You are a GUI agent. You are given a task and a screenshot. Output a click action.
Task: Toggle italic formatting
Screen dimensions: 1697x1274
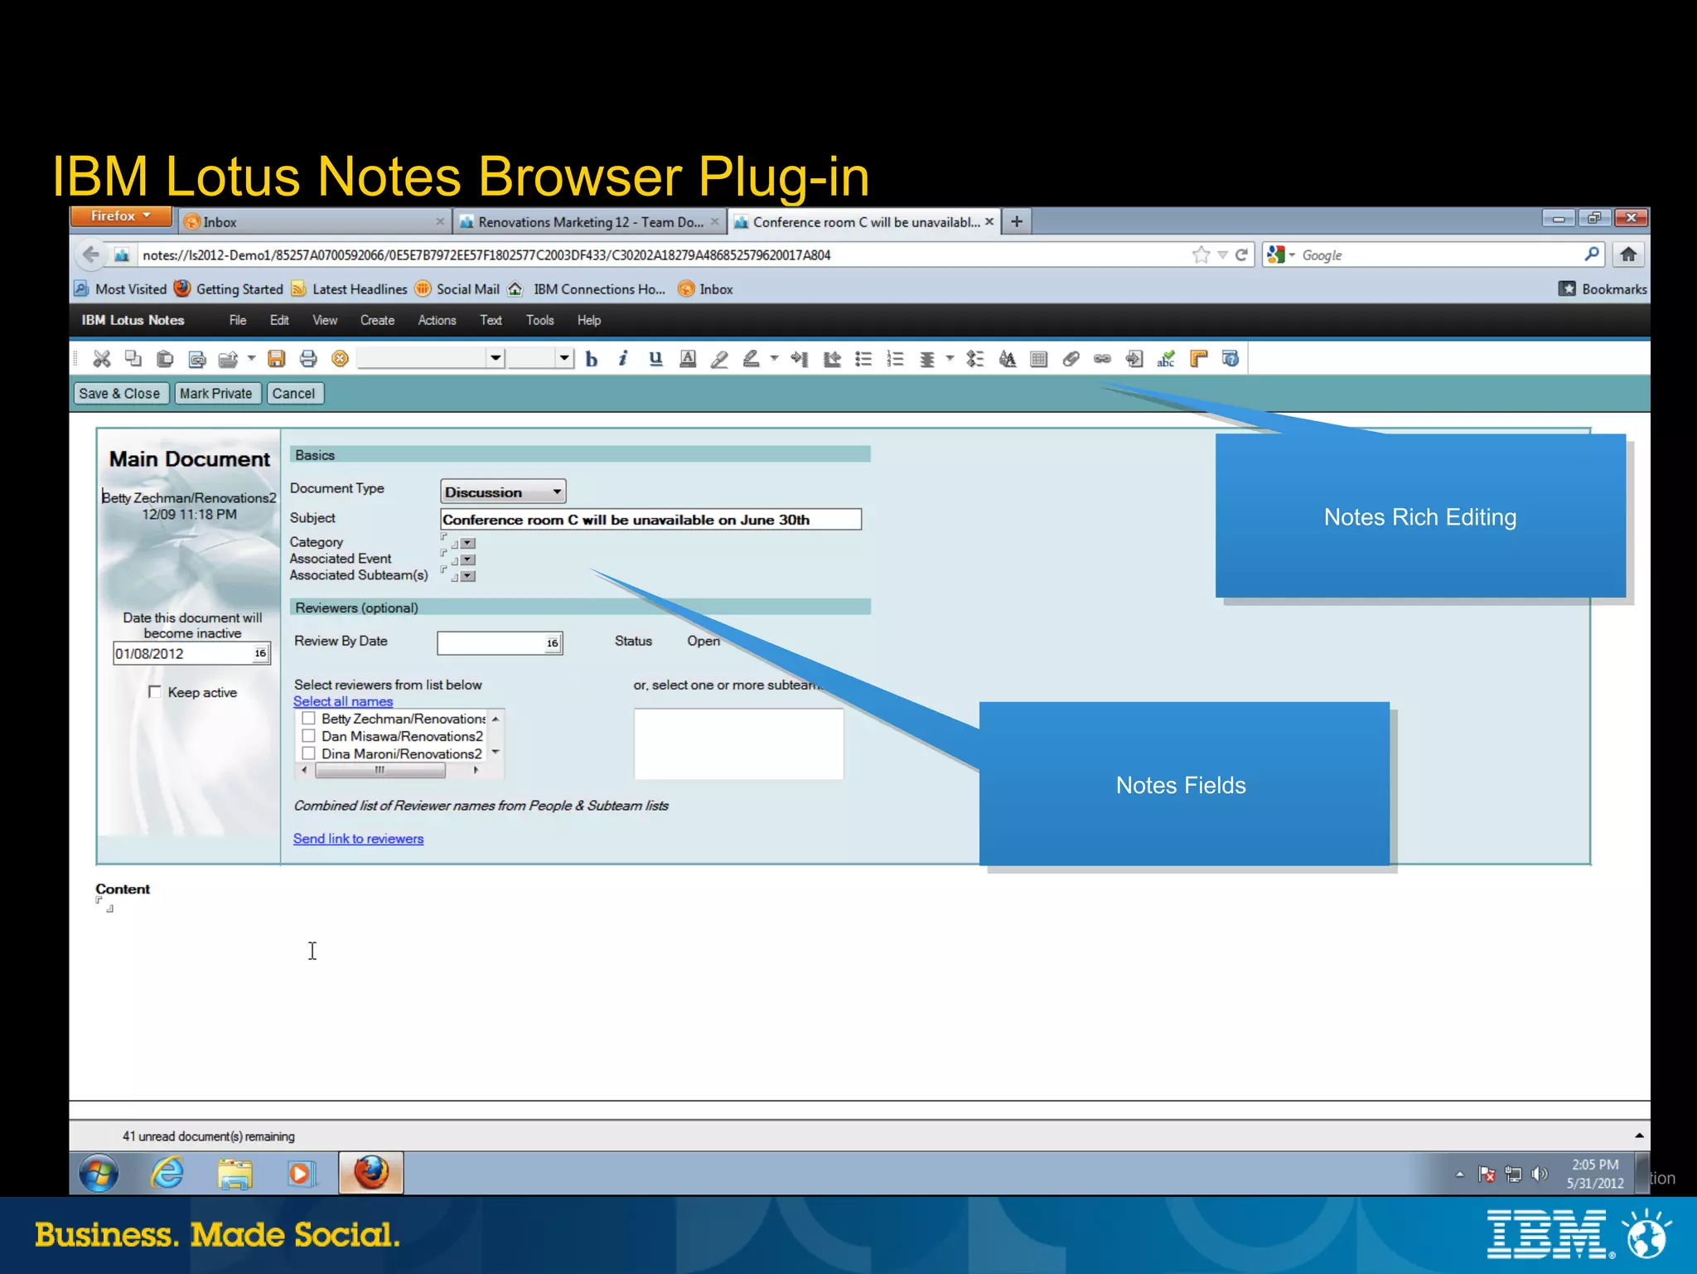623,359
